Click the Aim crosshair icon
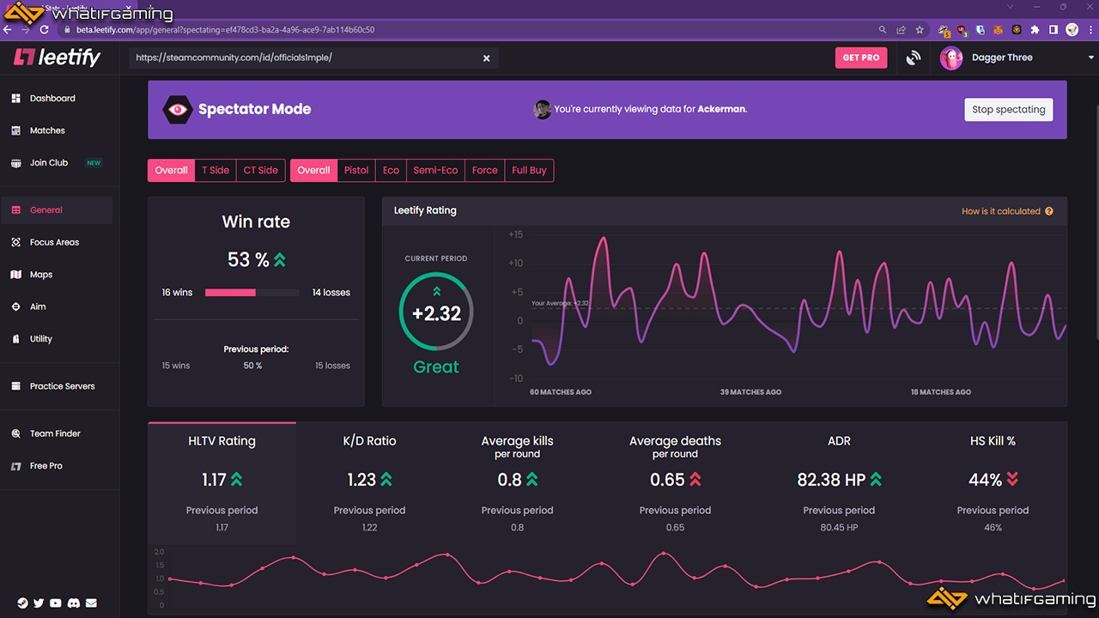 [15, 306]
